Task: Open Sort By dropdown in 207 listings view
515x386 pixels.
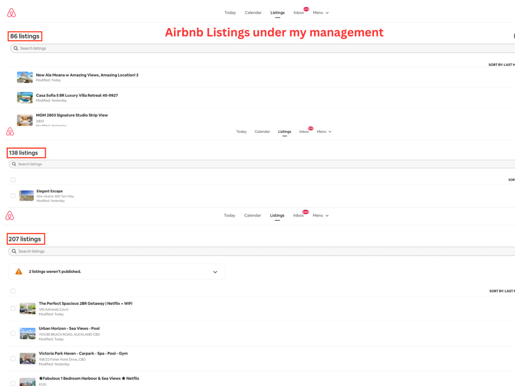Action: pos(502,291)
